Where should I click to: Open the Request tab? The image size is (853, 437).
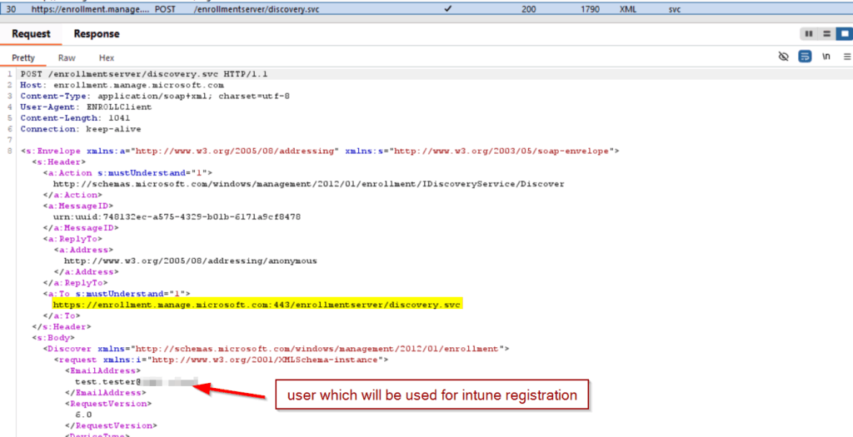[31, 34]
